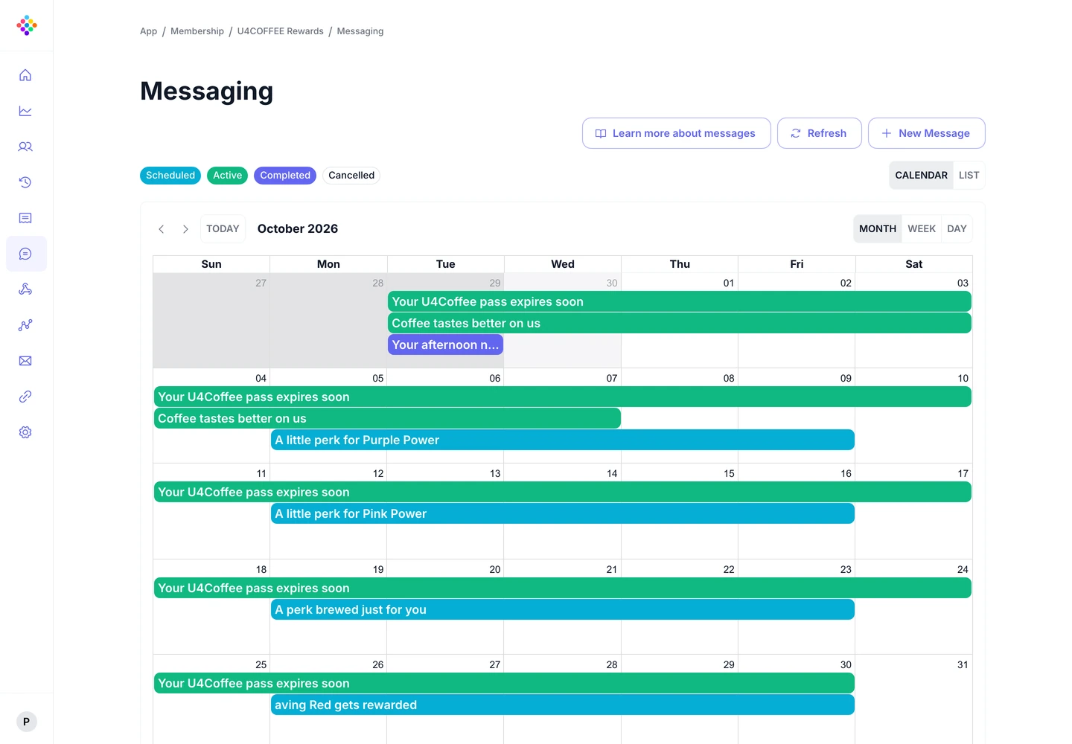Open the 'Your afternoon n...' event
The image size is (1072, 744).
click(445, 344)
